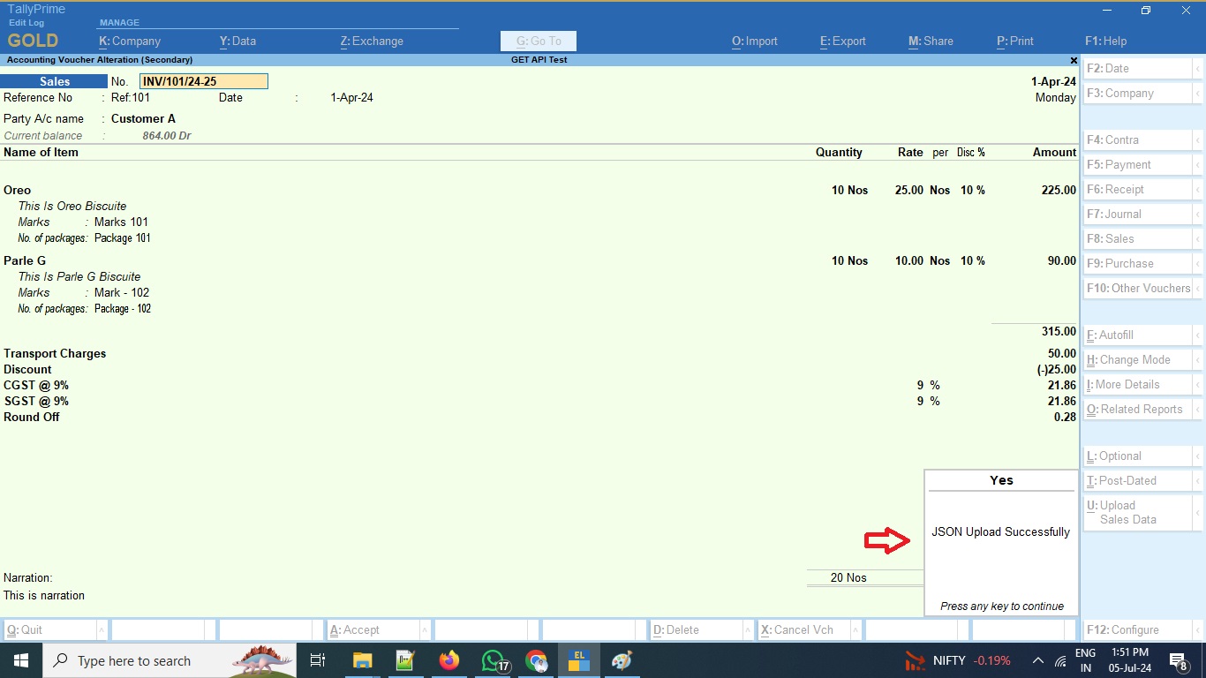The width and height of the screenshot is (1206, 678).
Task: Click the voucher number field INV/101/24-25
Action: tap(203, 81)
